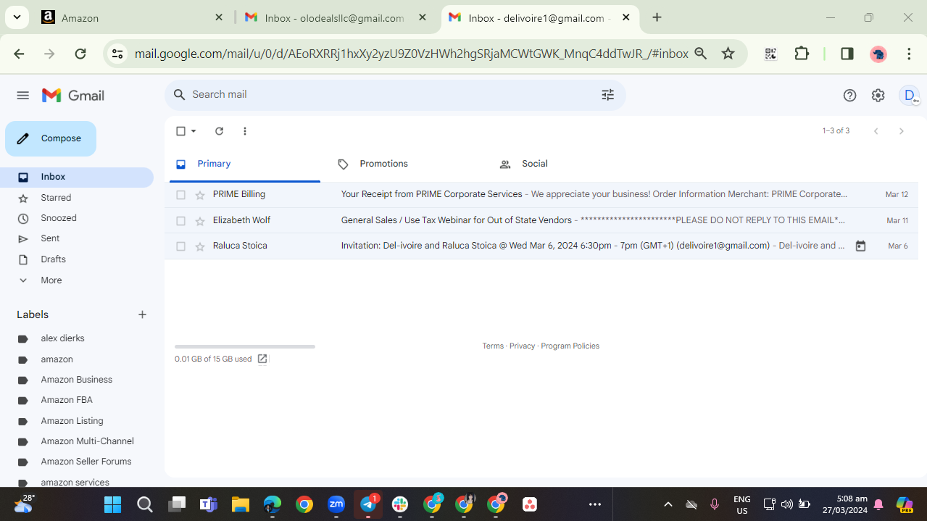
Task: Refresh the inbox list
Action: [x=219, y=131]
